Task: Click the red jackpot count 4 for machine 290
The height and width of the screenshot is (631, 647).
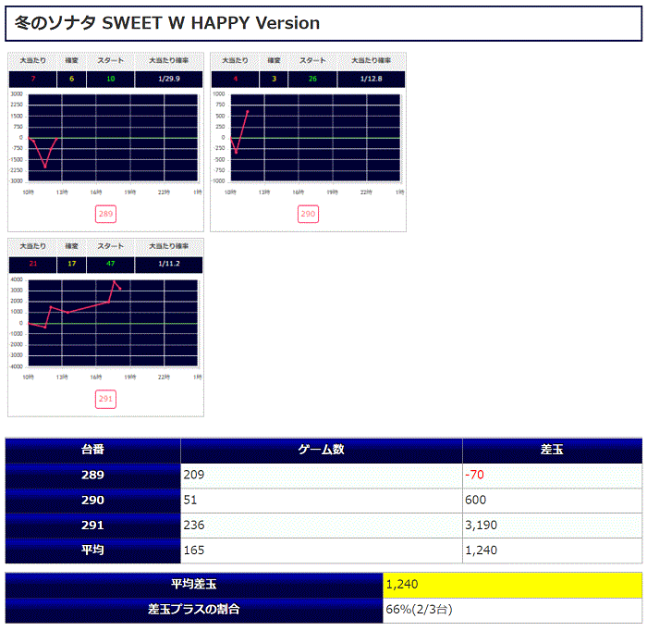Action: pyautogui.click(x=235, y=79)
